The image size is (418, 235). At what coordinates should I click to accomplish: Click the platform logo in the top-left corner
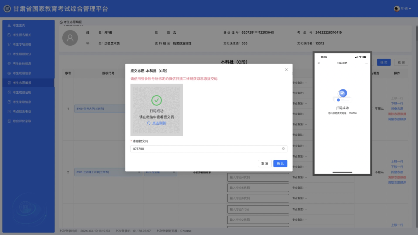click(7, 8)
